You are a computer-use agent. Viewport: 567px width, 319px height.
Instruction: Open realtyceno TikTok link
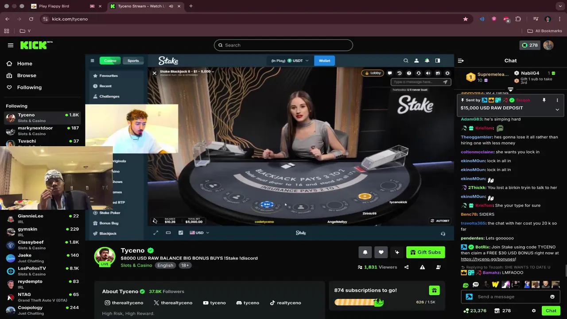[x=285, y=303]
